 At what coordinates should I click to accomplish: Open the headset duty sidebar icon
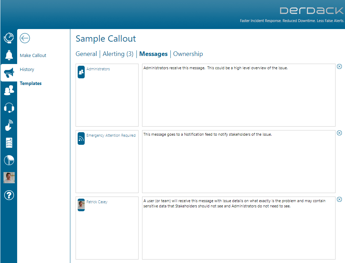pyautogui.click(x=9, y=108)
